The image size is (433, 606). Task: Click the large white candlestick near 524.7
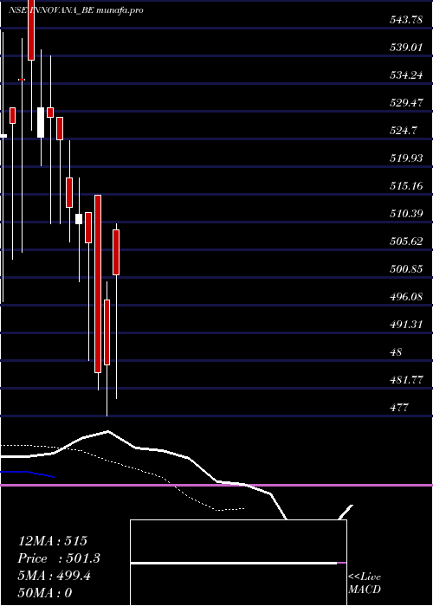(41, 123)
